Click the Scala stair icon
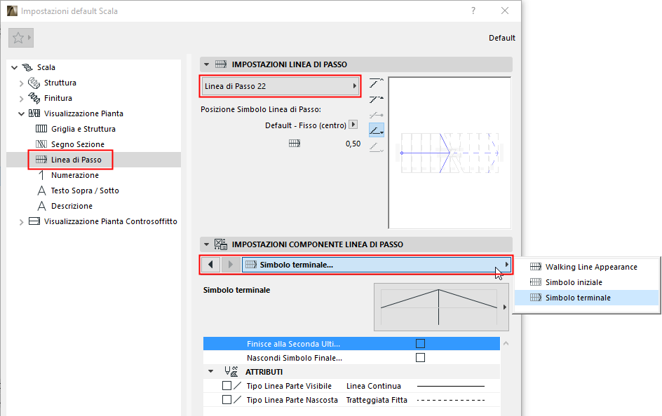 [27, 67]
